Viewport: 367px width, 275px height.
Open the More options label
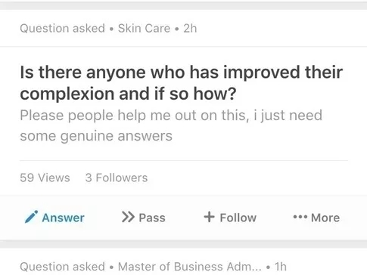pyautogui.click(x=325, y=218)
